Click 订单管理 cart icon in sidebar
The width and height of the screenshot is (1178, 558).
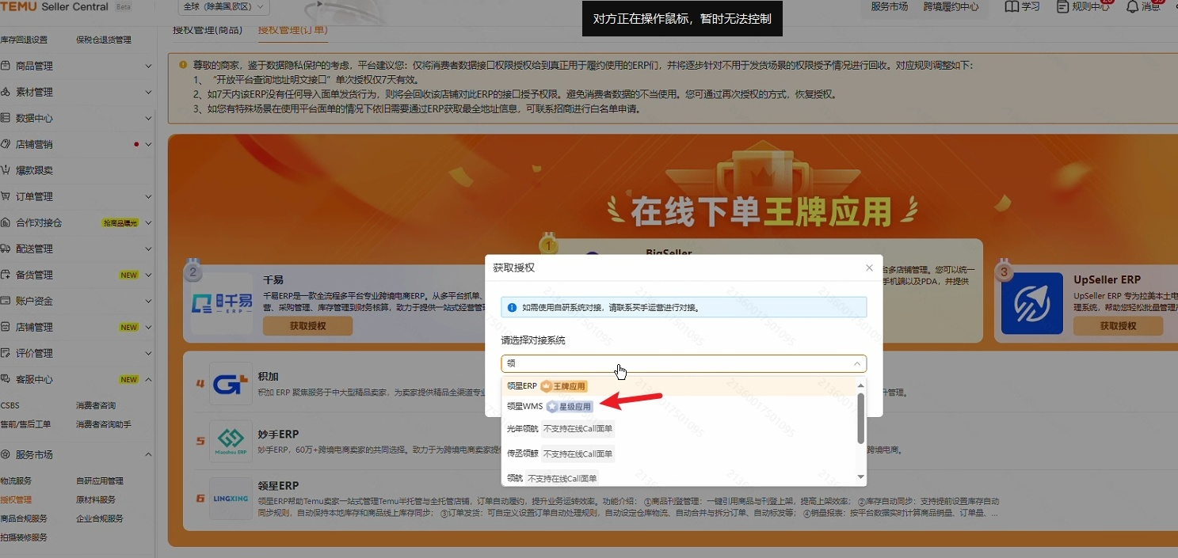6,196
